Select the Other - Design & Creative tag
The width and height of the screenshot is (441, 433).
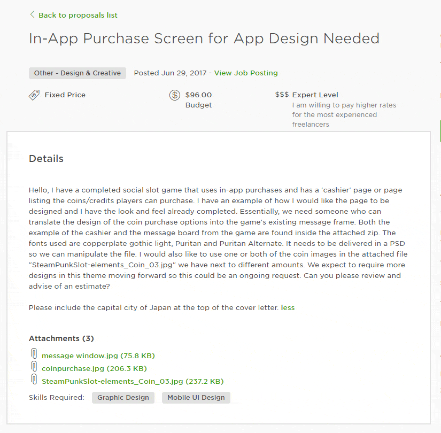78,73
